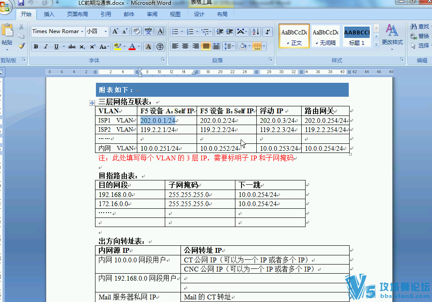Center-align the paragraph text
Screen dimensions: 432x302
pyautogui.click(x=185, y=46)
